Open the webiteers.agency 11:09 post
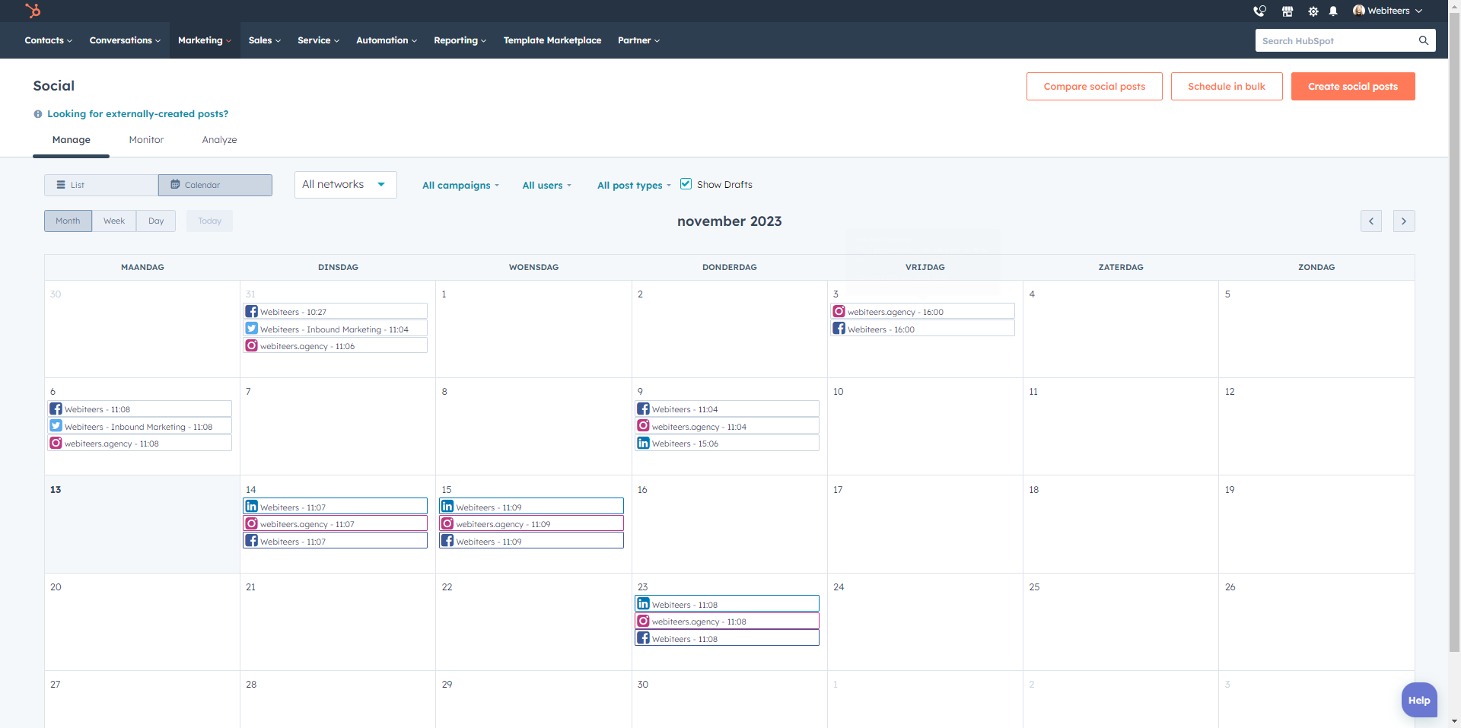The image size is (1461, 728). click(x=531, y=524)
